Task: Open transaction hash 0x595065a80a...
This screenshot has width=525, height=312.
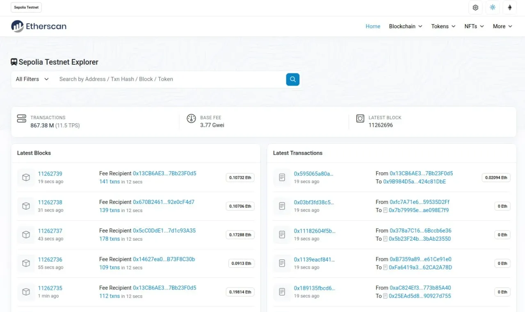Action: pos(314,174)
